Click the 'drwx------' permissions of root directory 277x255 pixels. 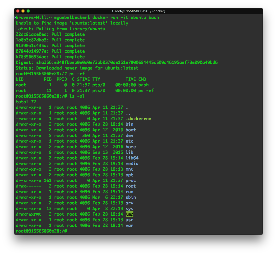(29, 186)
